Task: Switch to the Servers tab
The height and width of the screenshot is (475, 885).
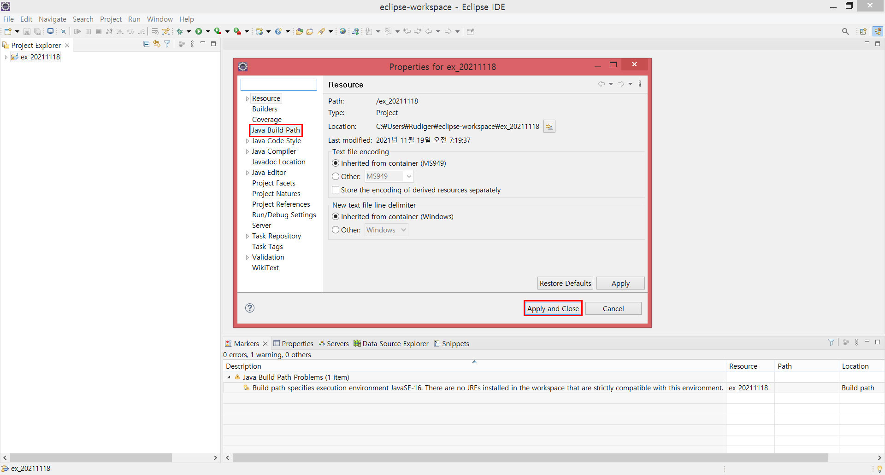Action: click(334, 343)
